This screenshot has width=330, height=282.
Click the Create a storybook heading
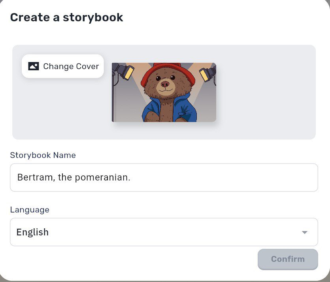point(67,17)
